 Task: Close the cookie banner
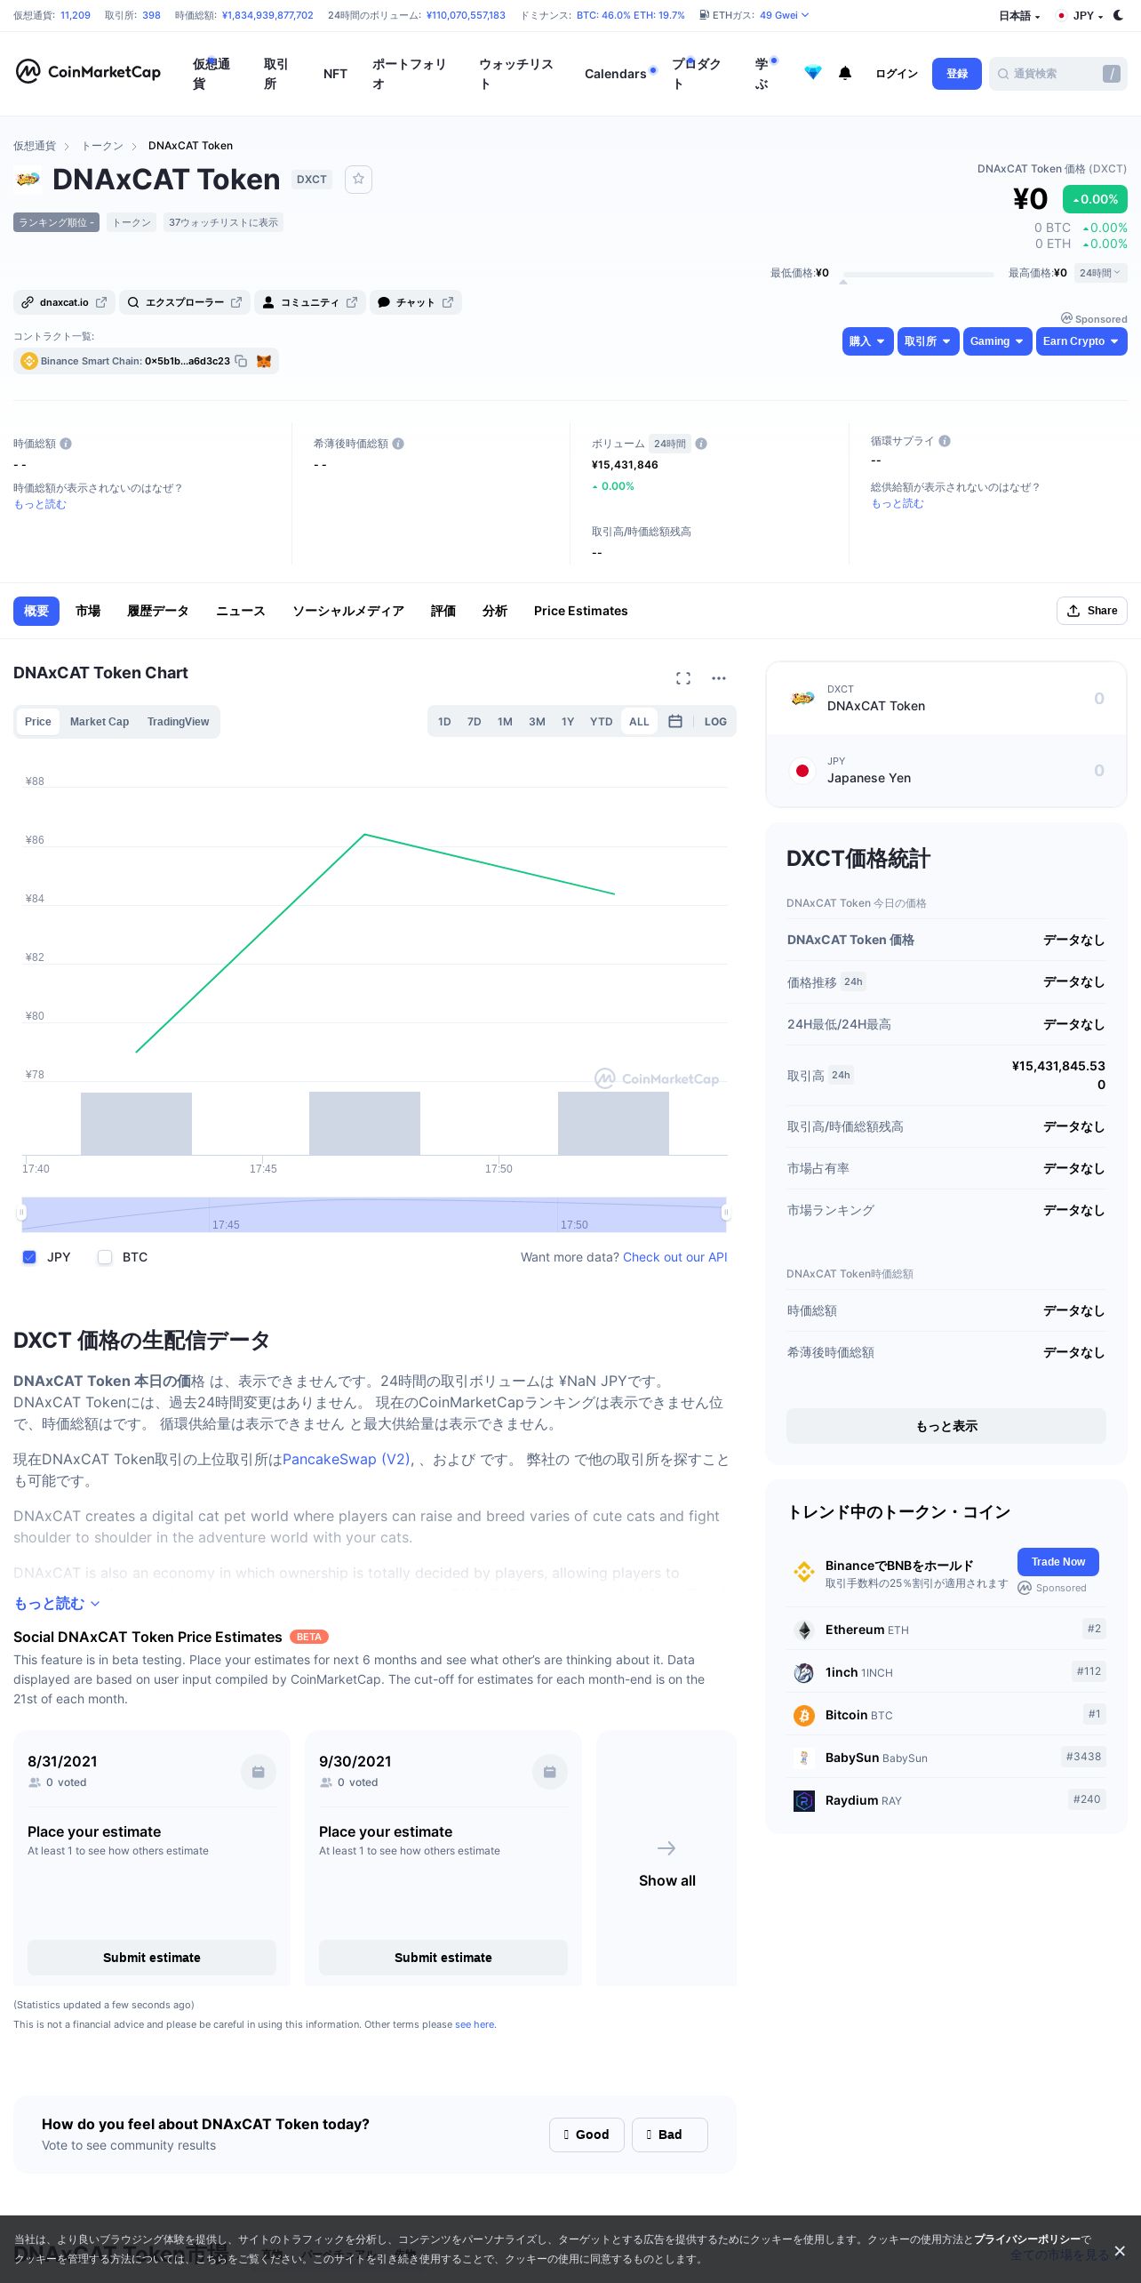coord(1120,2250)
